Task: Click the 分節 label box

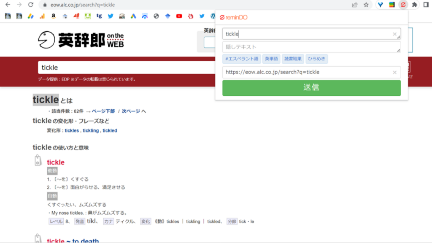Action: point(232,221)
